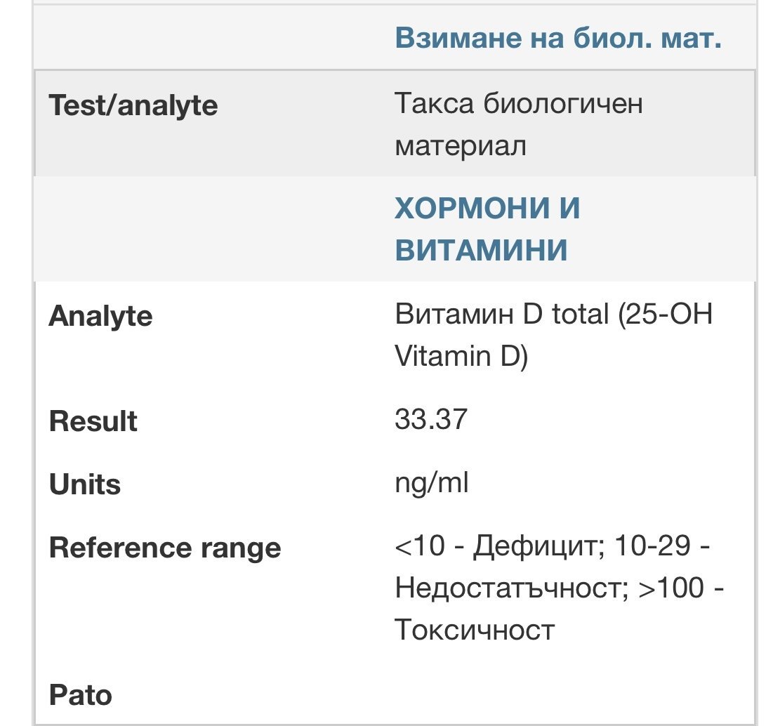Select the Analyte row label

(x=100, y=316)
